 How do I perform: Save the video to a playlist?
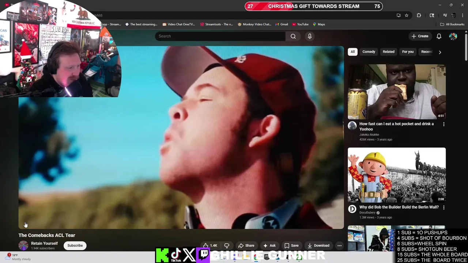(291, 245)
